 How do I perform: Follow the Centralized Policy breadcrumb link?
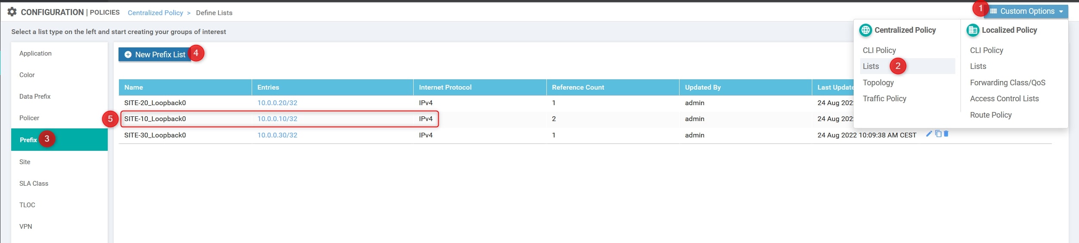155,13
